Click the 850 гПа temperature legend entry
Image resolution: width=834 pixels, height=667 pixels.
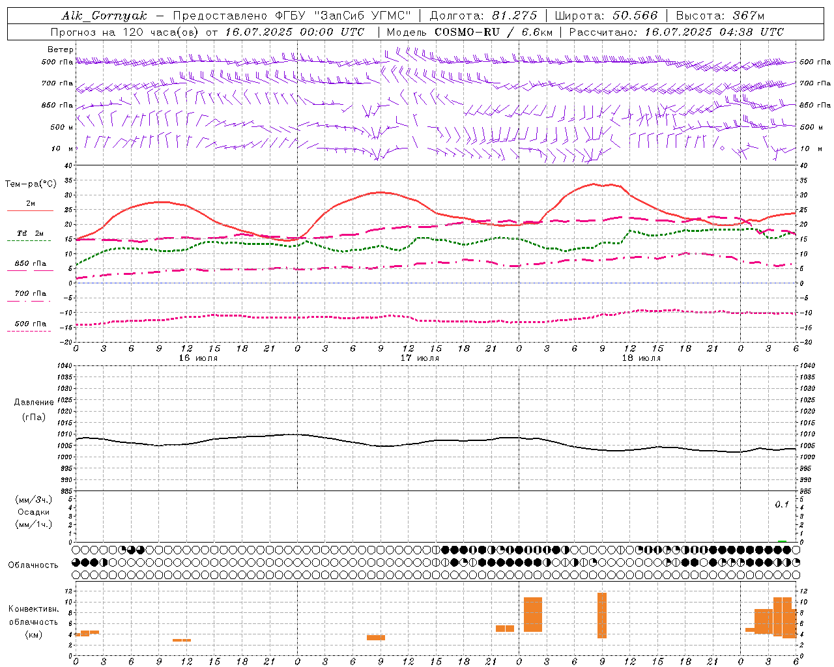click(x=31, y=264)
